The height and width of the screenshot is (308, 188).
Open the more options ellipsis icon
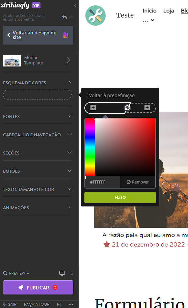[x=71, y=304]
